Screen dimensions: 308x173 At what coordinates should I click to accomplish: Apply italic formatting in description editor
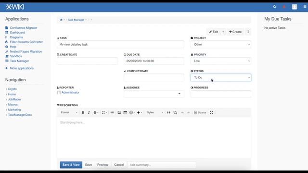click(89, 112)
